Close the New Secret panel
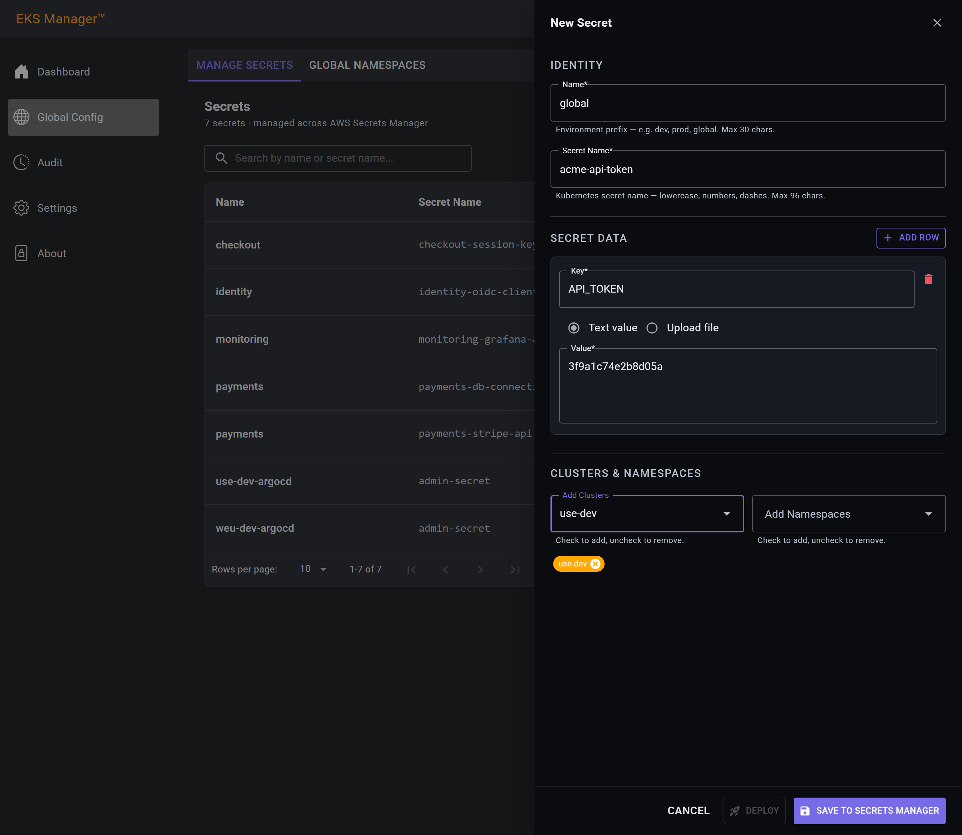 pyautogui.click(x=937, y=23)
